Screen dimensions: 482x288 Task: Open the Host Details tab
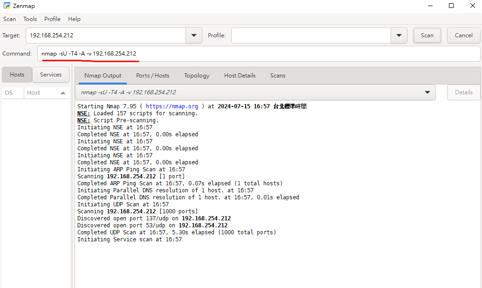point(240,76)
